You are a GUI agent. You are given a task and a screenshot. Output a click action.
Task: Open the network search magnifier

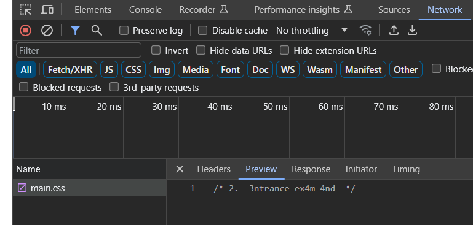97,31
